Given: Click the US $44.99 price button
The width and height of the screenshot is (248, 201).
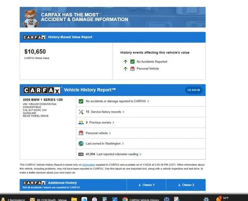Looking at the screenshot, I should point(193,90).
